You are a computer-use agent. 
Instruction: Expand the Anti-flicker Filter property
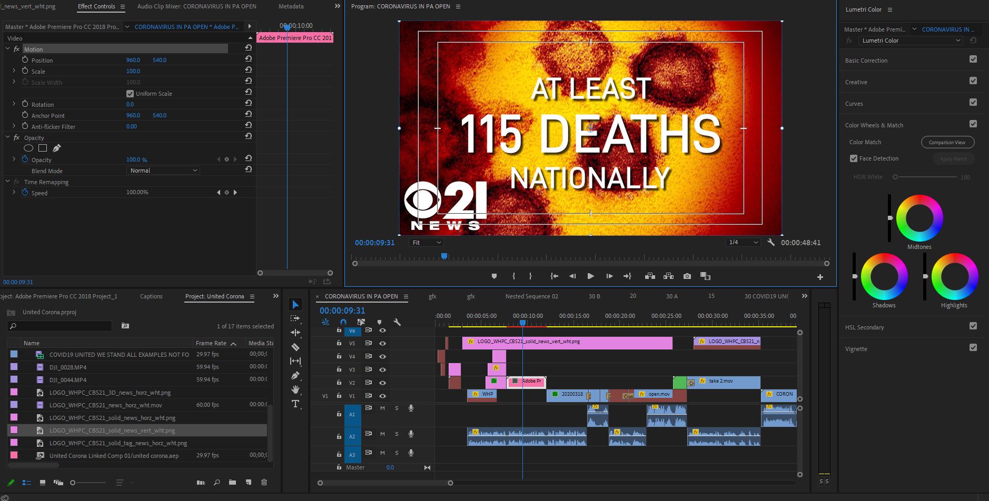14,126
